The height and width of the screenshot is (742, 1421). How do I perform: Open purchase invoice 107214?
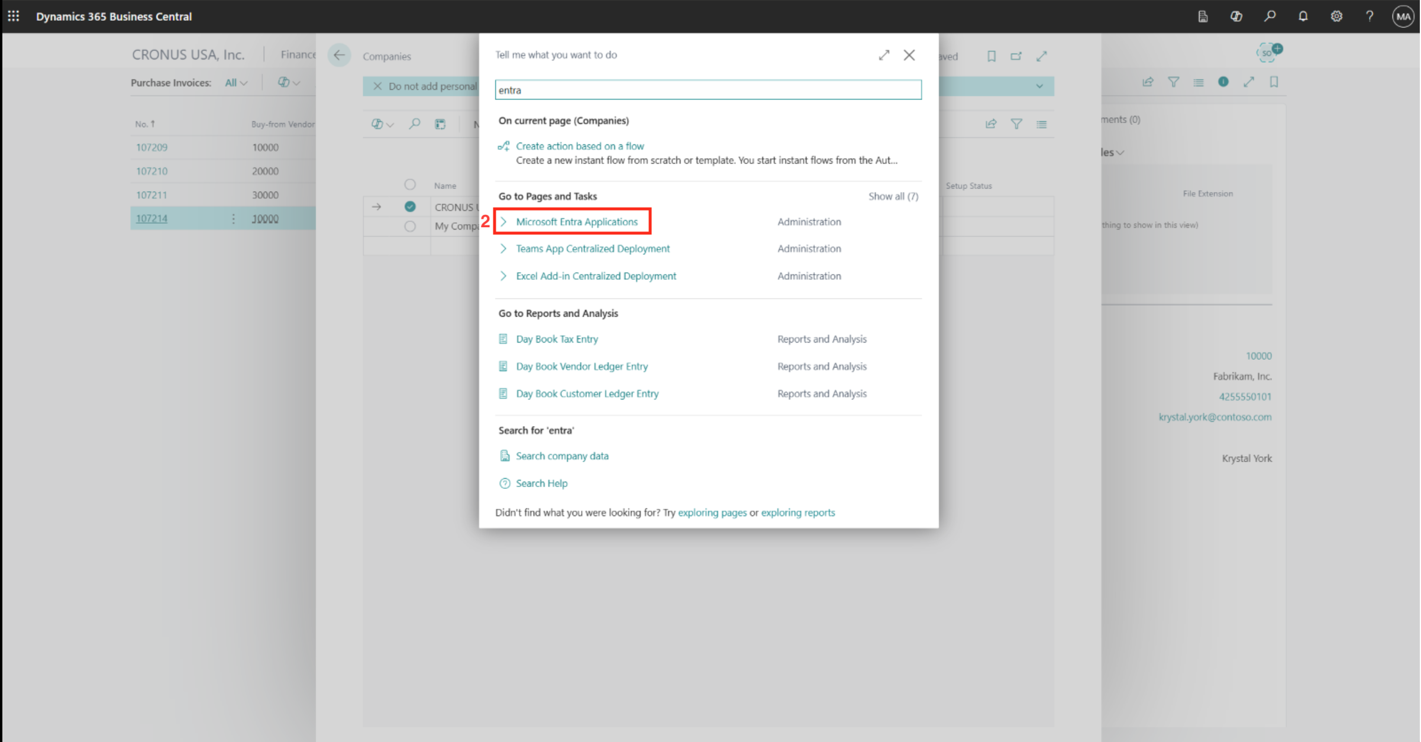(151, 218)
